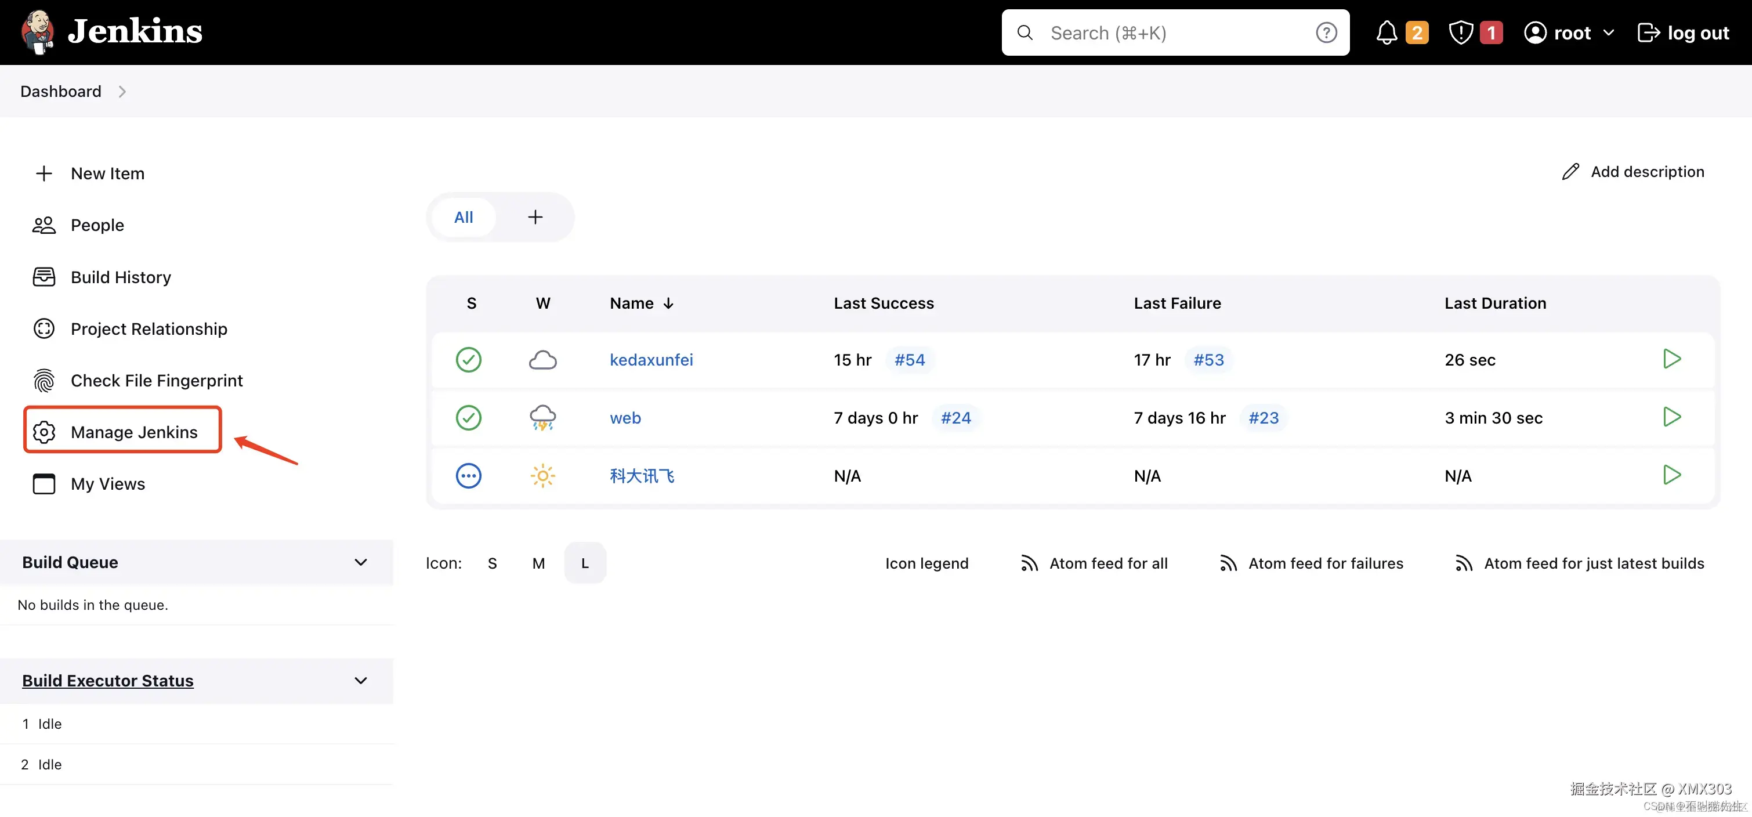The width and height of the screenshot is (1752, 817).
Task: Click the Jenkins butler logo
Action: 37,31
